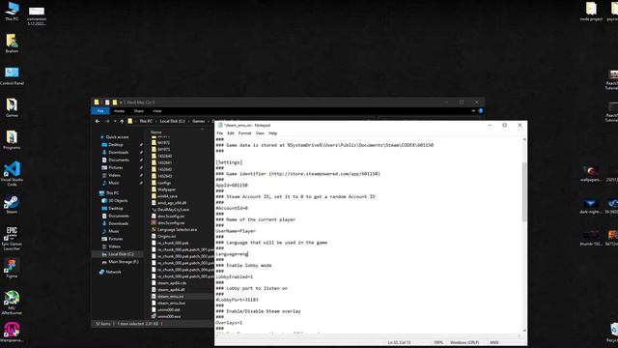Open the Steam desktop shortcut
Screen dimensions: 618x348
click(12, 205)
